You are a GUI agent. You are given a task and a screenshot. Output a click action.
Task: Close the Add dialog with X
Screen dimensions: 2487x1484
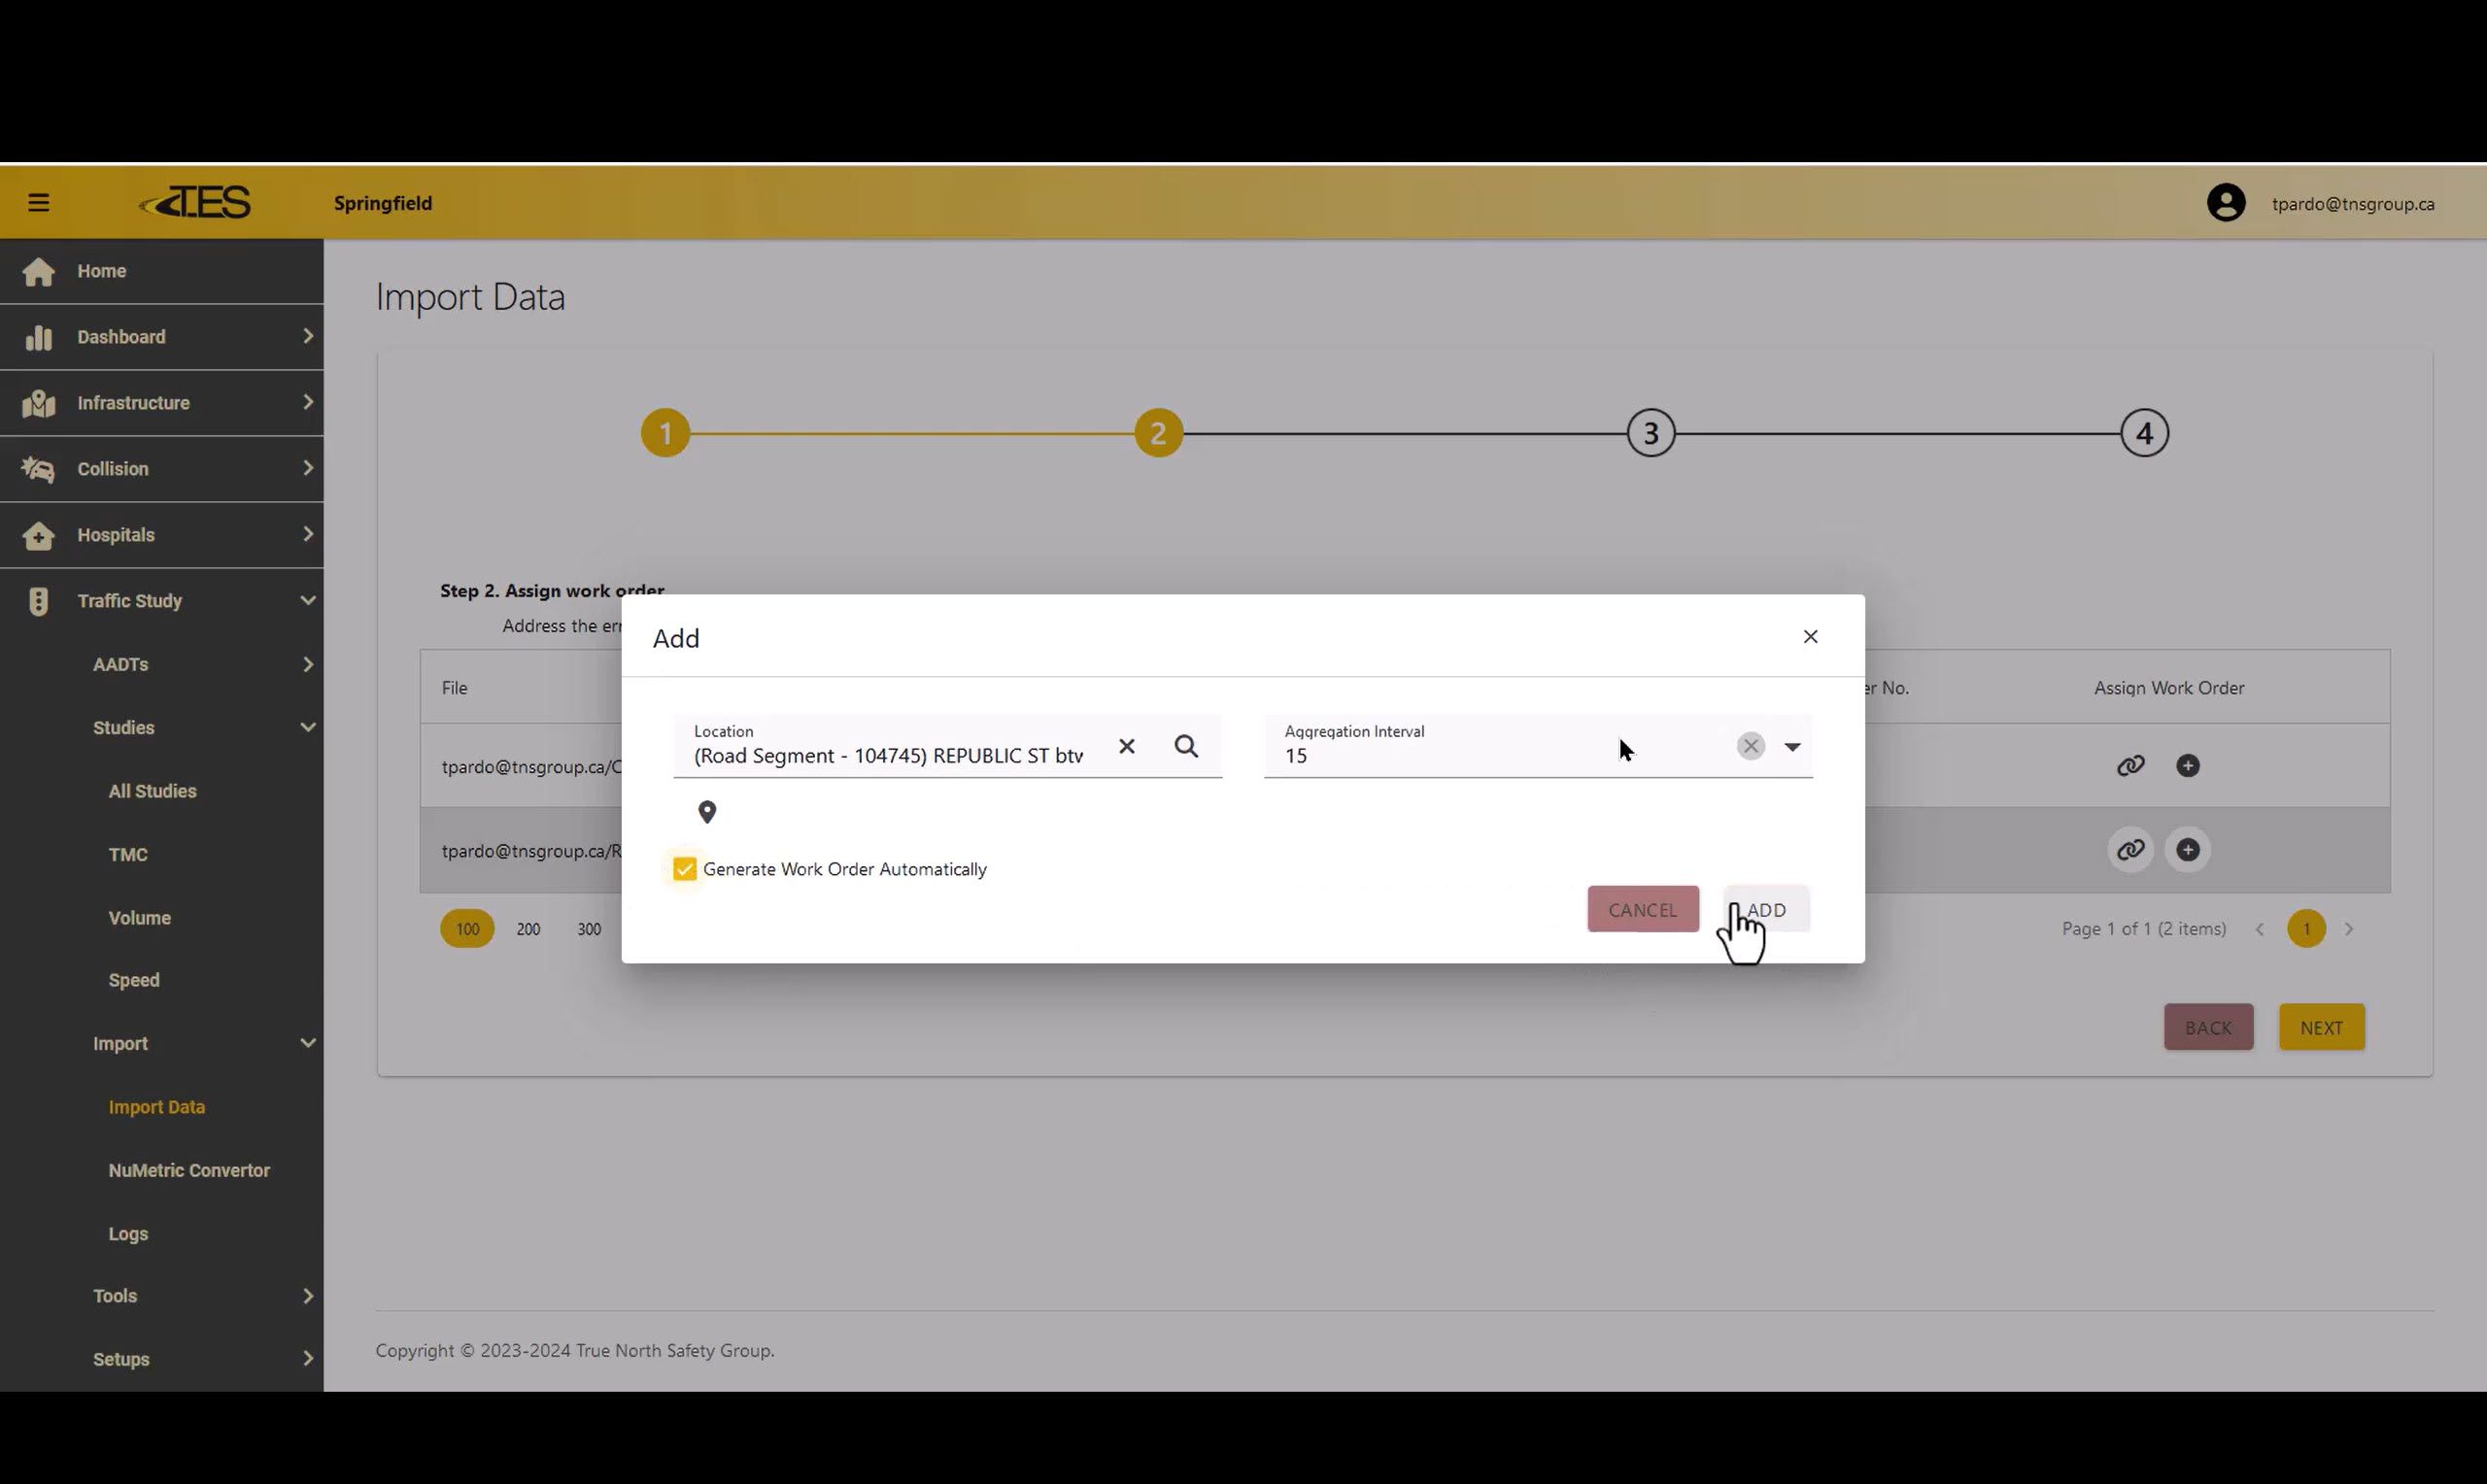1810,637
